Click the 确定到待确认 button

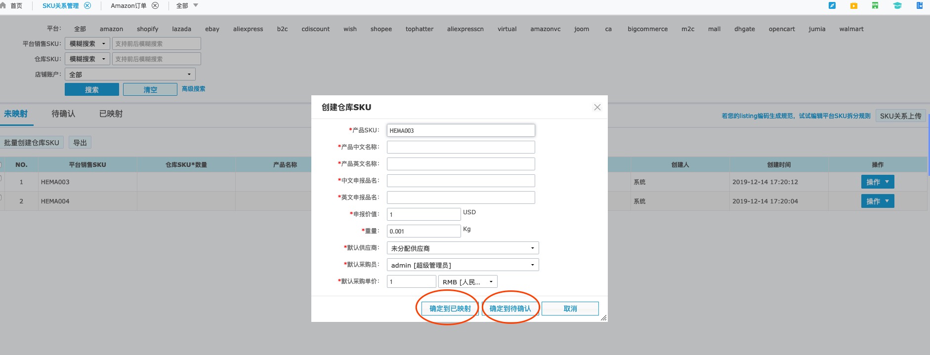click(x=510, y=309)
